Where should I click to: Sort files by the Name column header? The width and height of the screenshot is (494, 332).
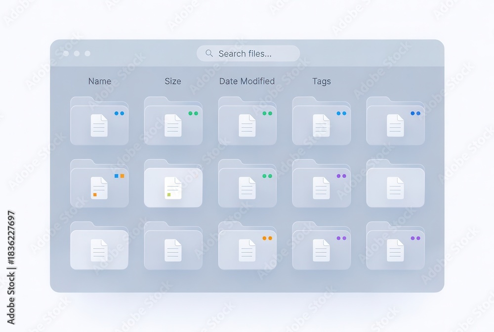pyautogui.click(x=100, y=81)
